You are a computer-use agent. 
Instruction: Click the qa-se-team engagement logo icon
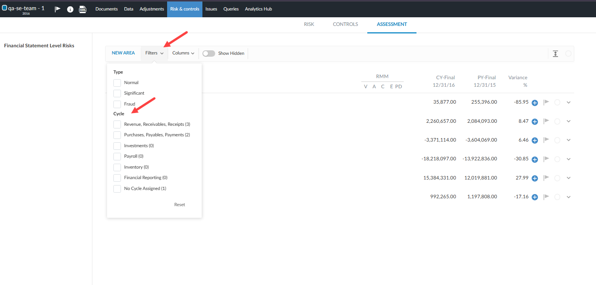coord(5,8)
